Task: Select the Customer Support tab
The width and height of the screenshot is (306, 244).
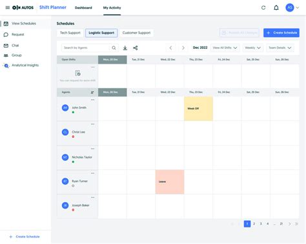Action: [136, 33]
